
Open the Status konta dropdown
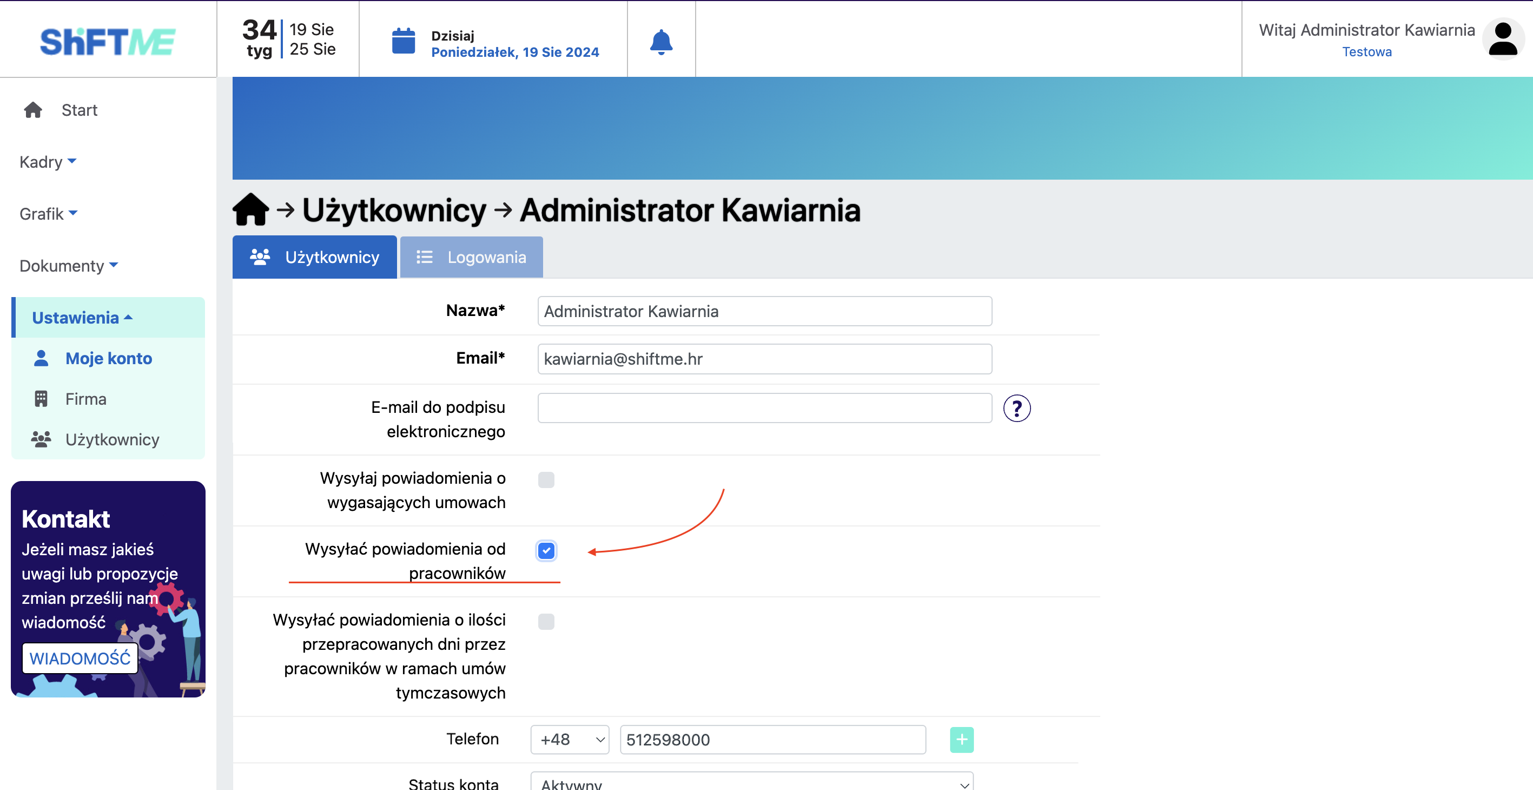[x=751, y=782]
